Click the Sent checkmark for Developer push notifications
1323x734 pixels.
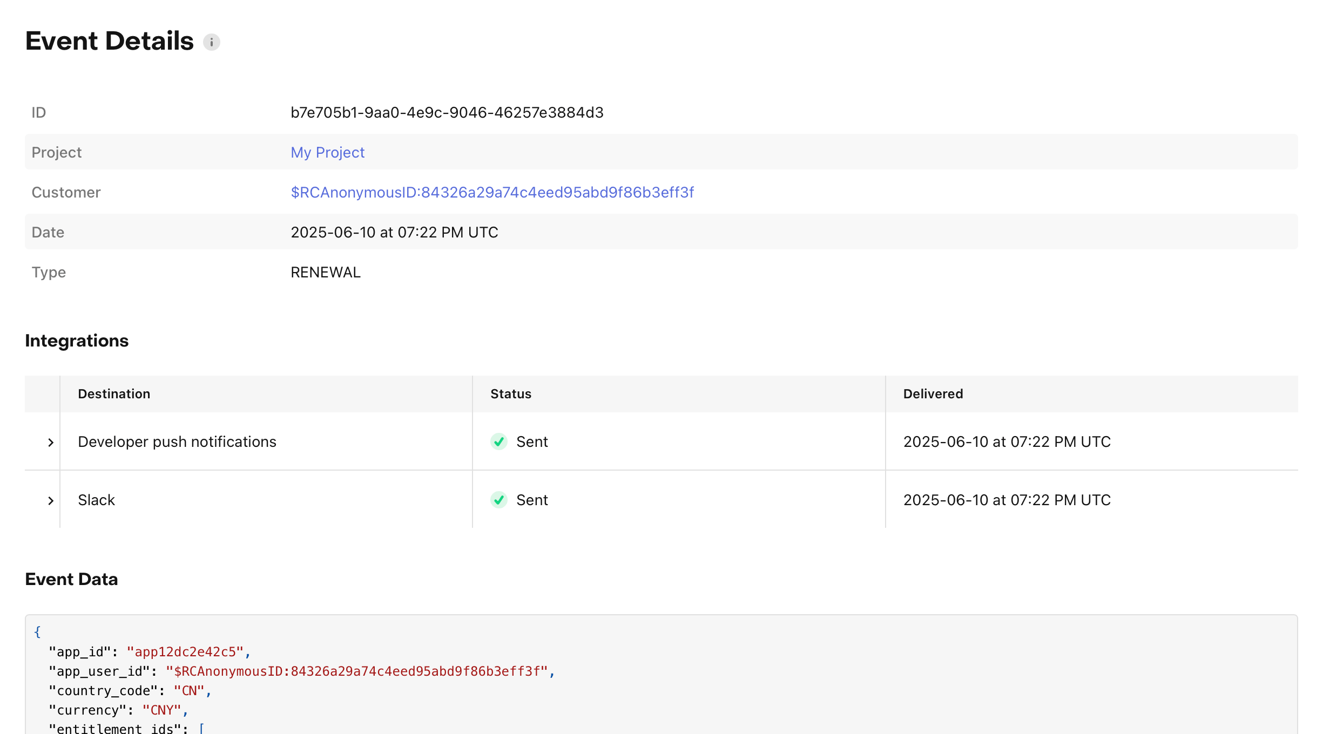(x=498, y=441)
